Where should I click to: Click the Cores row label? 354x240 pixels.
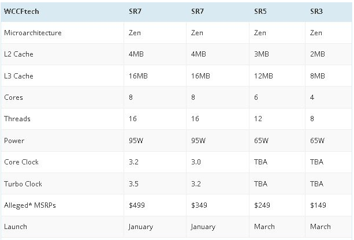[13, 97]
